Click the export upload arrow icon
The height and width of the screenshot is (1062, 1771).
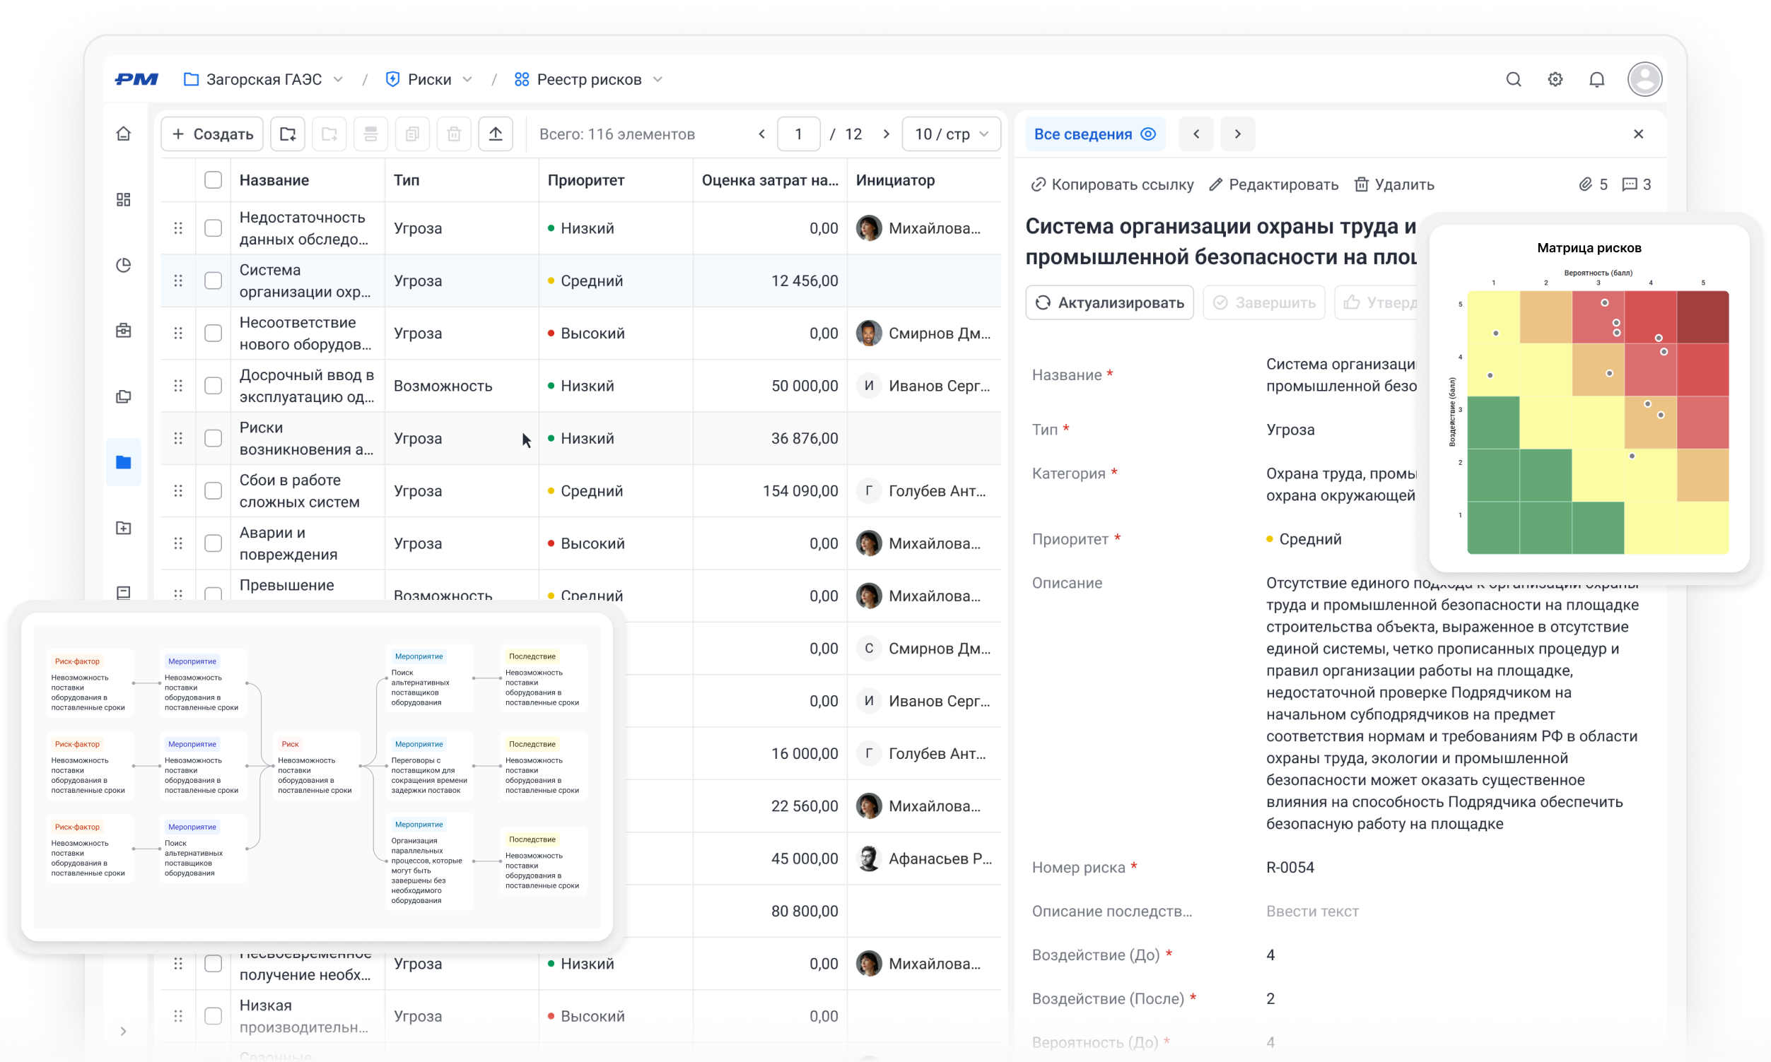pyautogui.click(x=496, y=134)
